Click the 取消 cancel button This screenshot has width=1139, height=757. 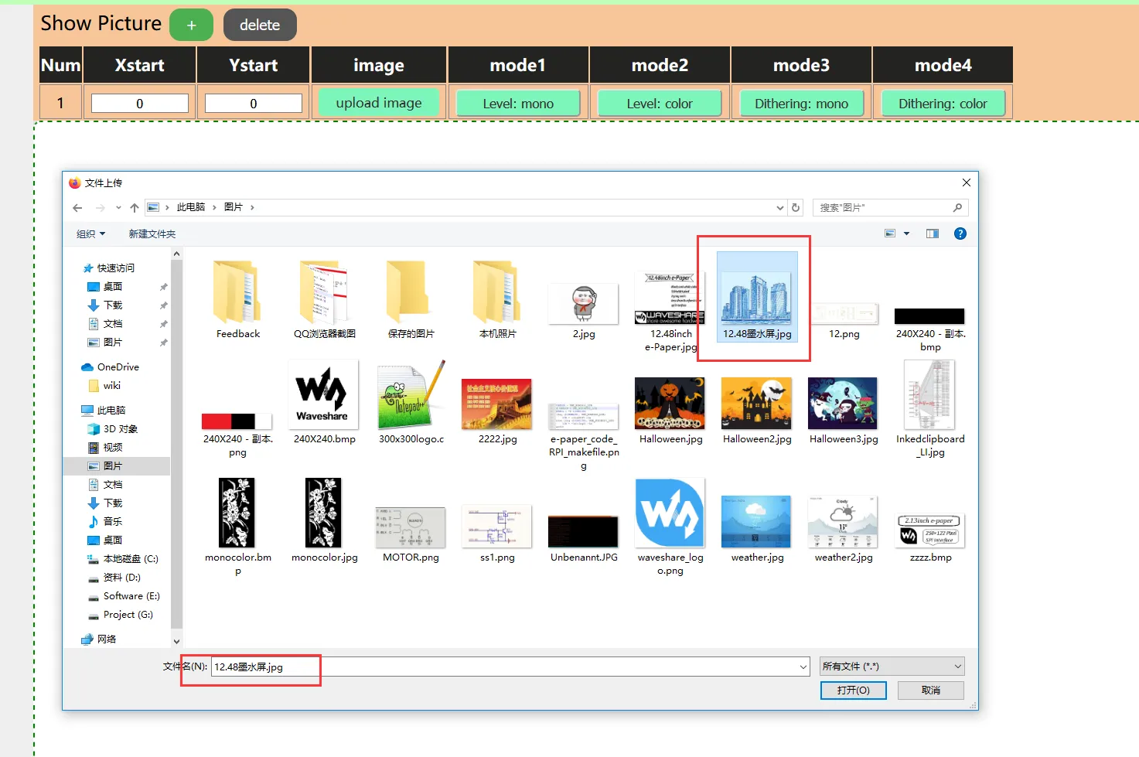[x=931, y=691]
